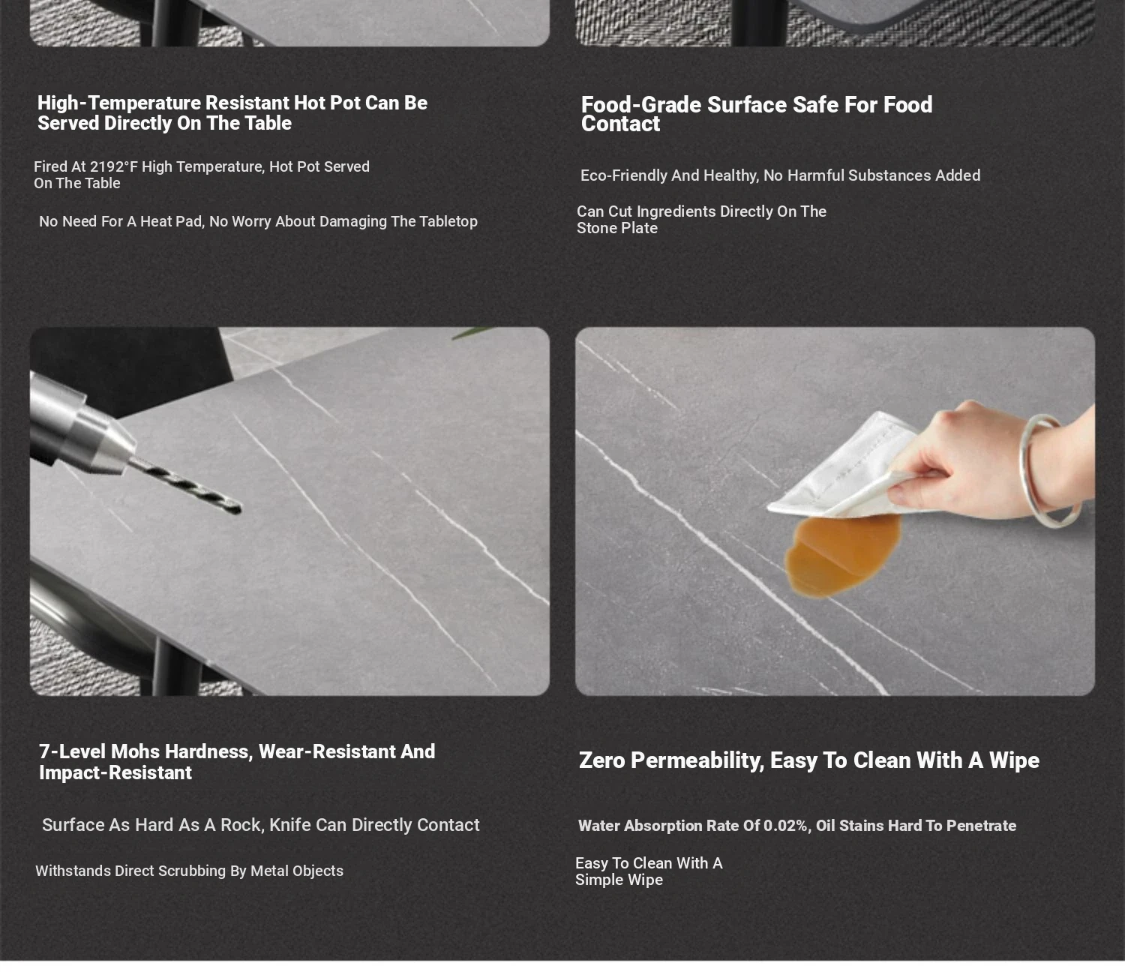The image size is (1125, 975).
Task: Click 'Eco-Friendly And Healthy' description
Action: click(x=780, y=175)
